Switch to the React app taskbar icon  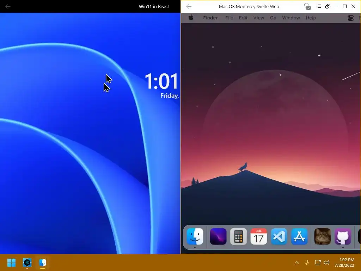point(27,263)
